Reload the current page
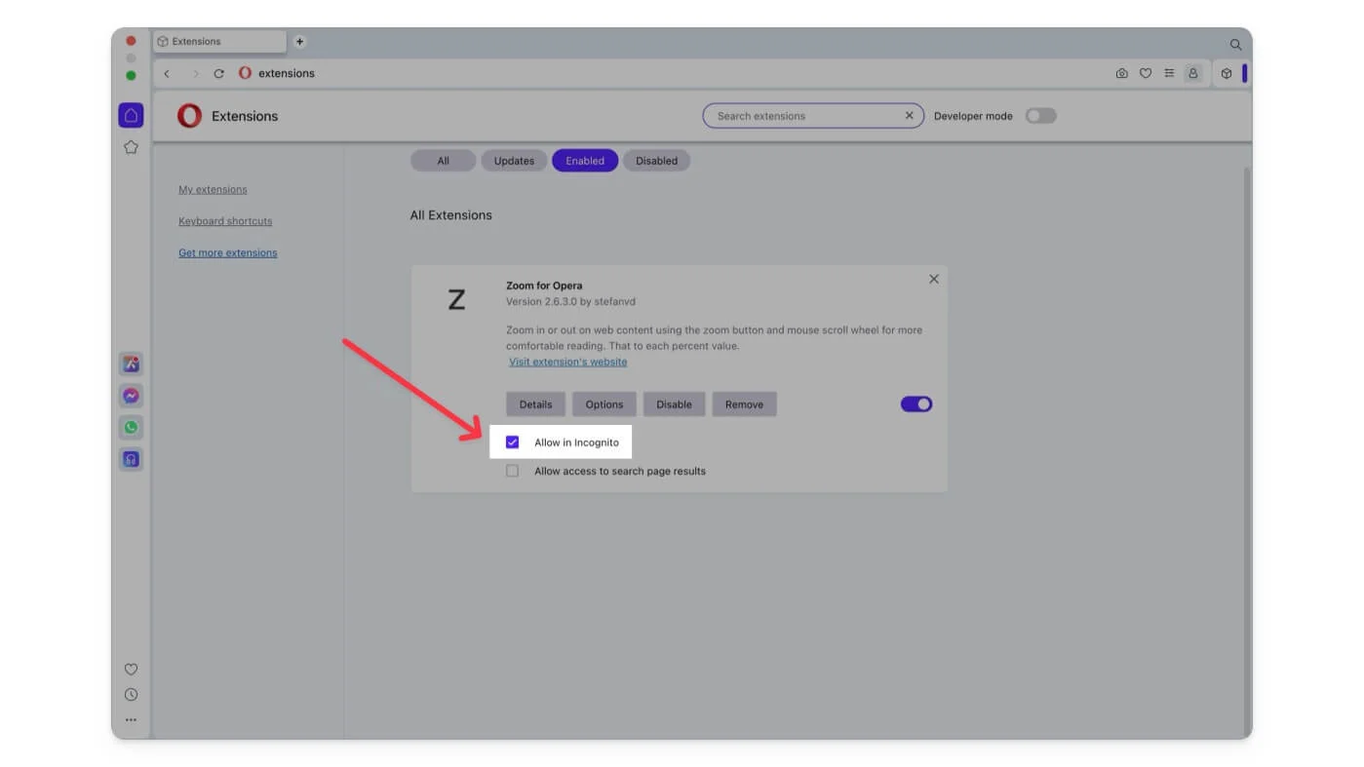The image size is (1364, 767). tap(218, 73)
